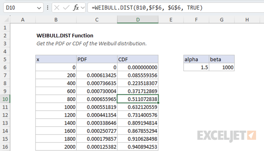The image size is (264, 151).
Task: Select column C header
Action: pos(97,20)
